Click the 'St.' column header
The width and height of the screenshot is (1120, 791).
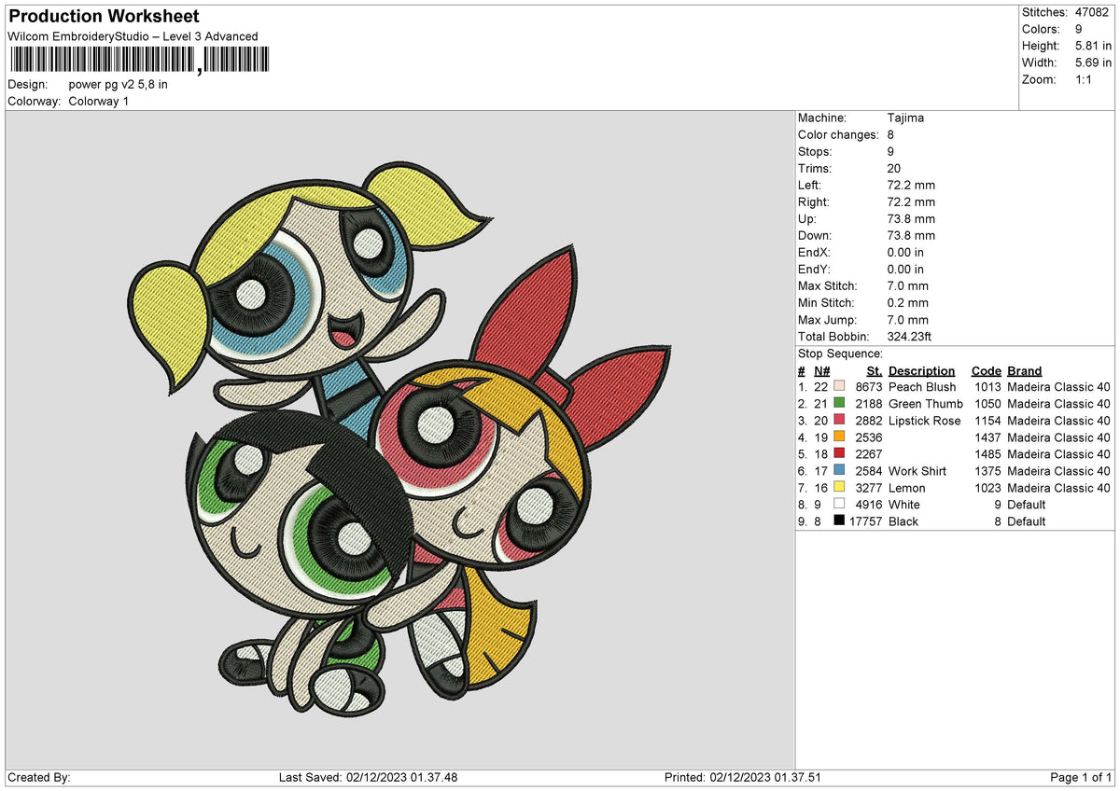(x=875, y=370)
